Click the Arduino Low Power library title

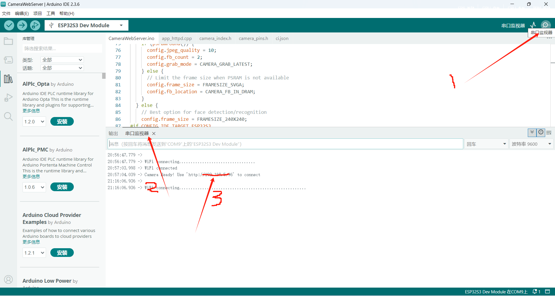(47, 281)
